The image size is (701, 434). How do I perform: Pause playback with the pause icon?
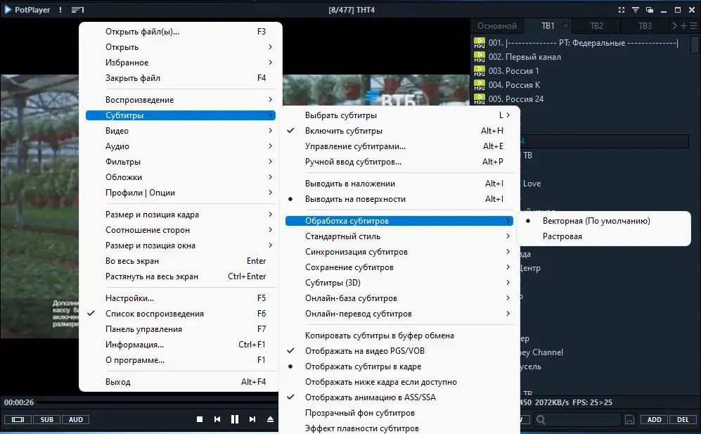coord(234,419)
